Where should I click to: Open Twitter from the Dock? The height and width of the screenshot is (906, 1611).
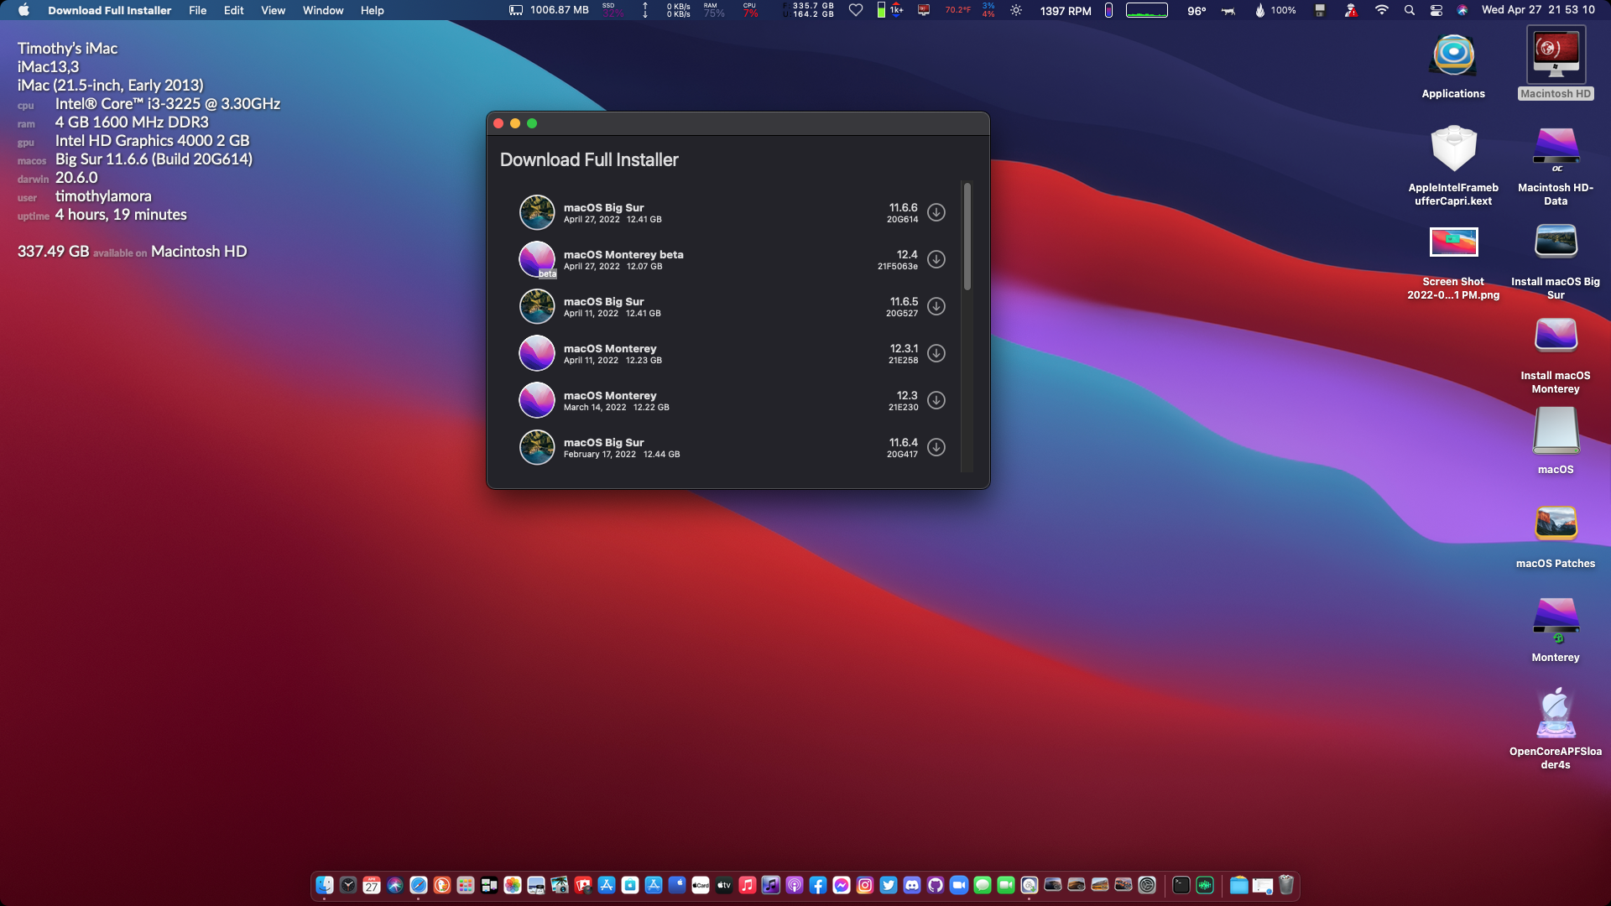[x=889, y=885]
